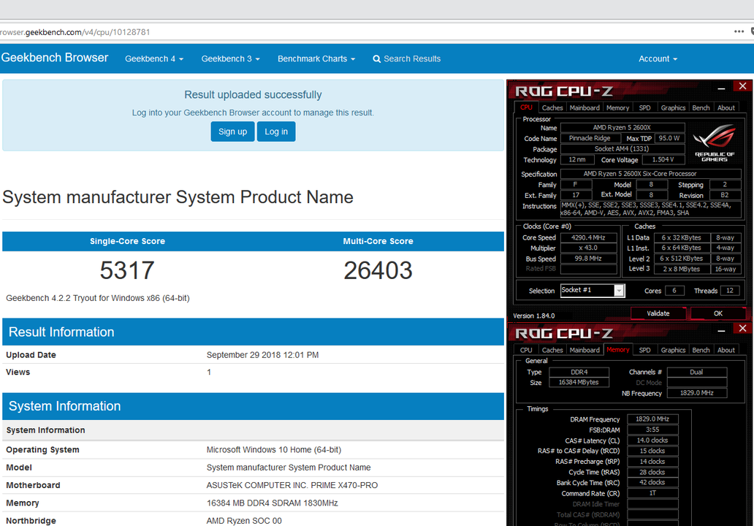754x526 pixels.
Task: Open the Geekbench 4 dropdown menu
Action: click(x=154, y=58)
